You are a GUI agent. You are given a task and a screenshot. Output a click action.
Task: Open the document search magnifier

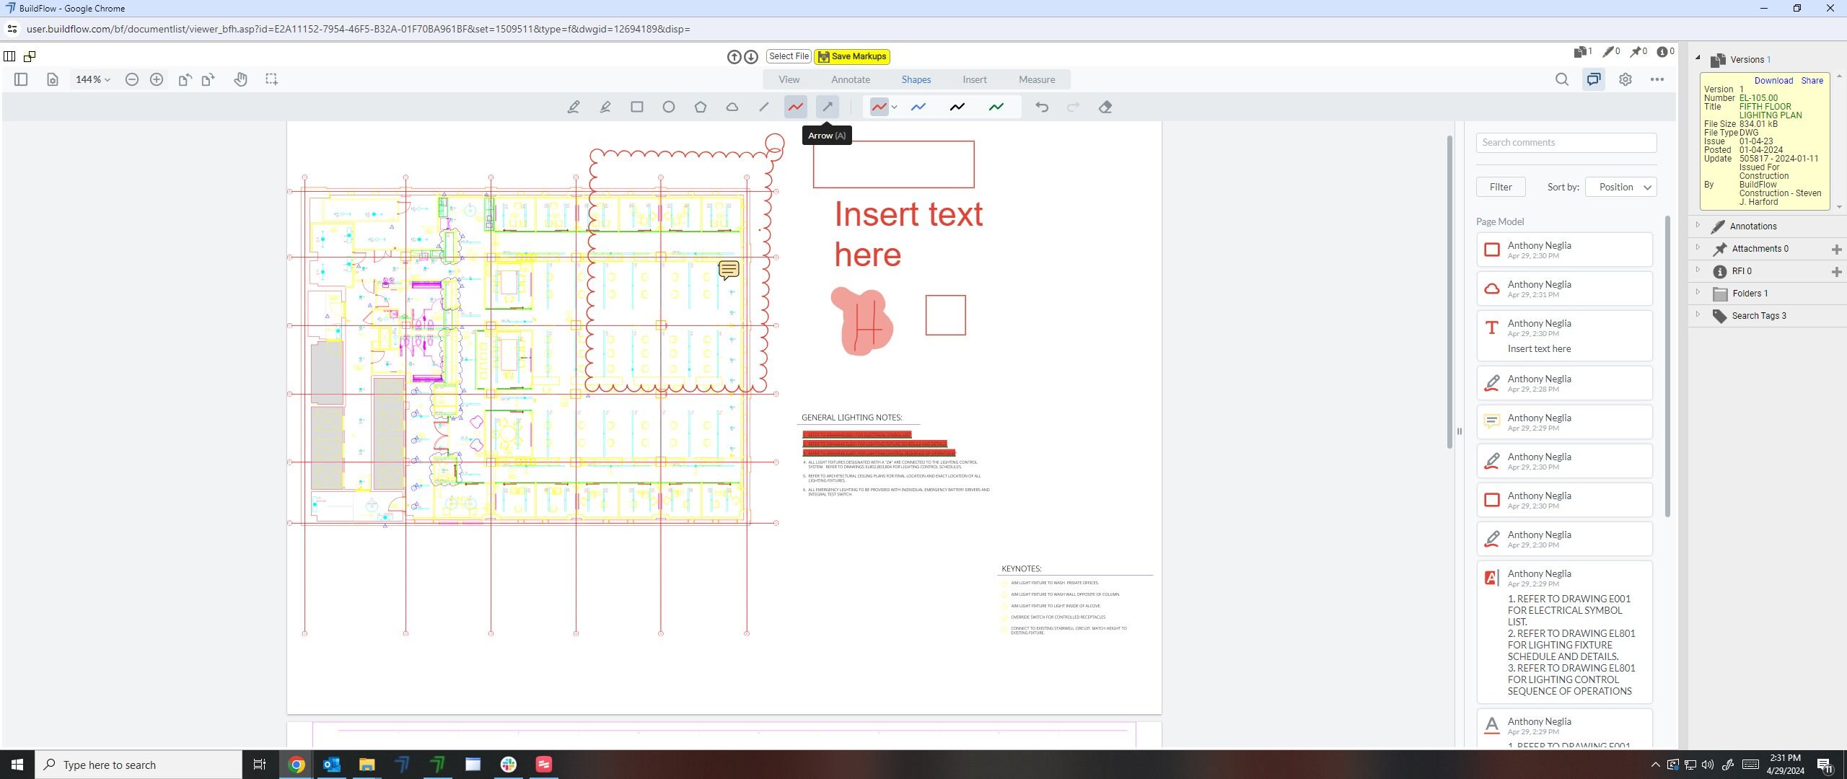coord(1561,79)
